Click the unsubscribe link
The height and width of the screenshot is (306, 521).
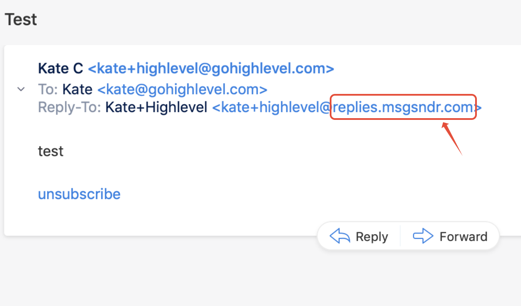pyautogui.click(x=79, y=193)
